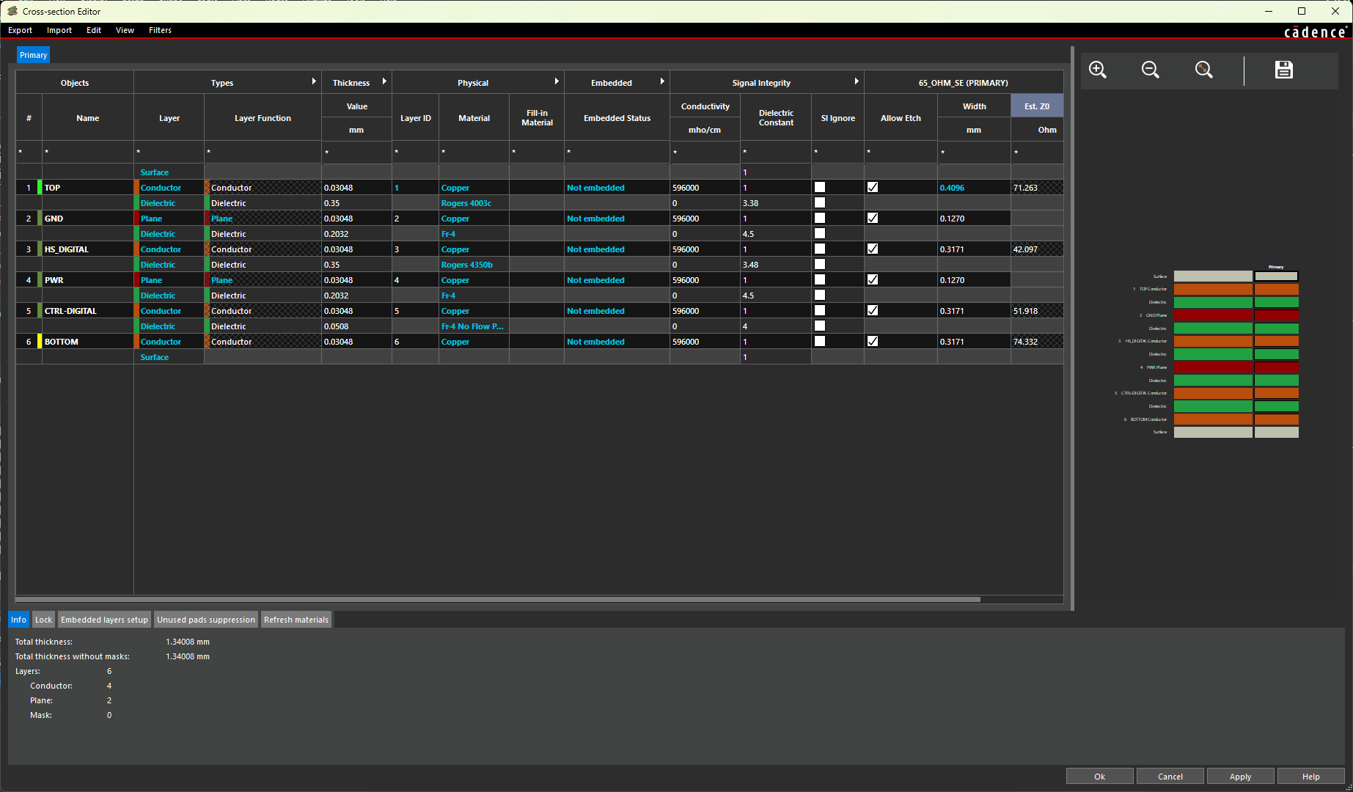This screenshot has height=792, width=1353.
Task: Switch to the Embedded layers setup tab
Action: coord(104,620)
